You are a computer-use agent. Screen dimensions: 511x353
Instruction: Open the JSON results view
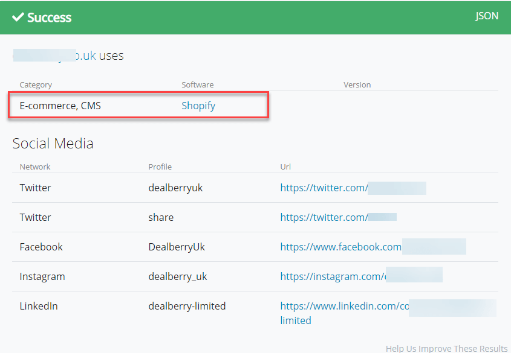[x=487, y=16]
